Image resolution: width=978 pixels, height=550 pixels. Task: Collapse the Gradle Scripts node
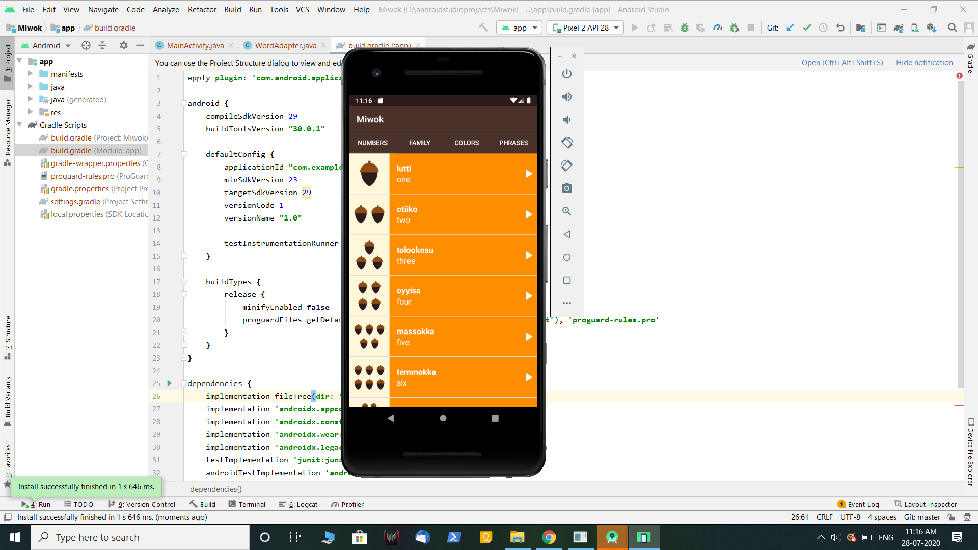tap(19, 125)
